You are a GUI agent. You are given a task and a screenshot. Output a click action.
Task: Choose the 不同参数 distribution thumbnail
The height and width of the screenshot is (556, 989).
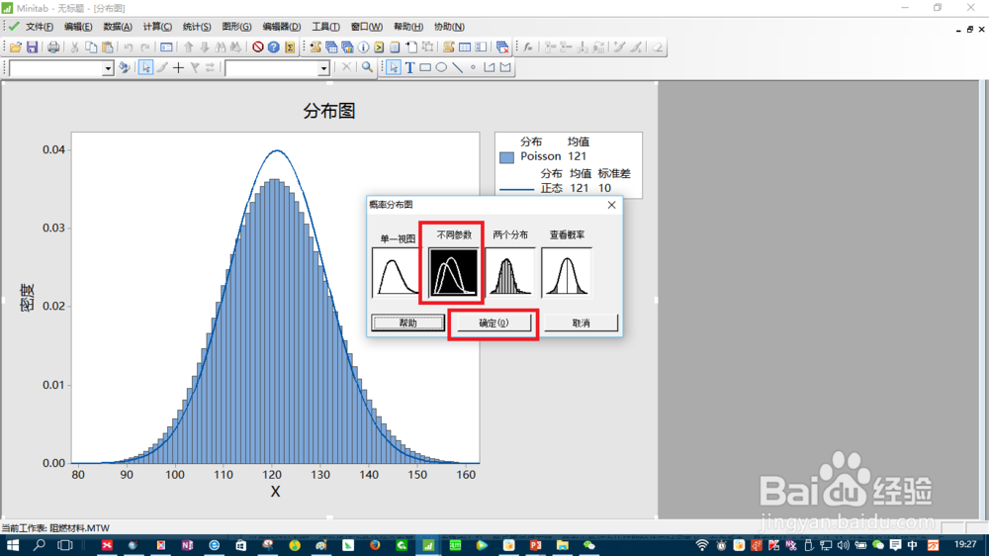453,272
